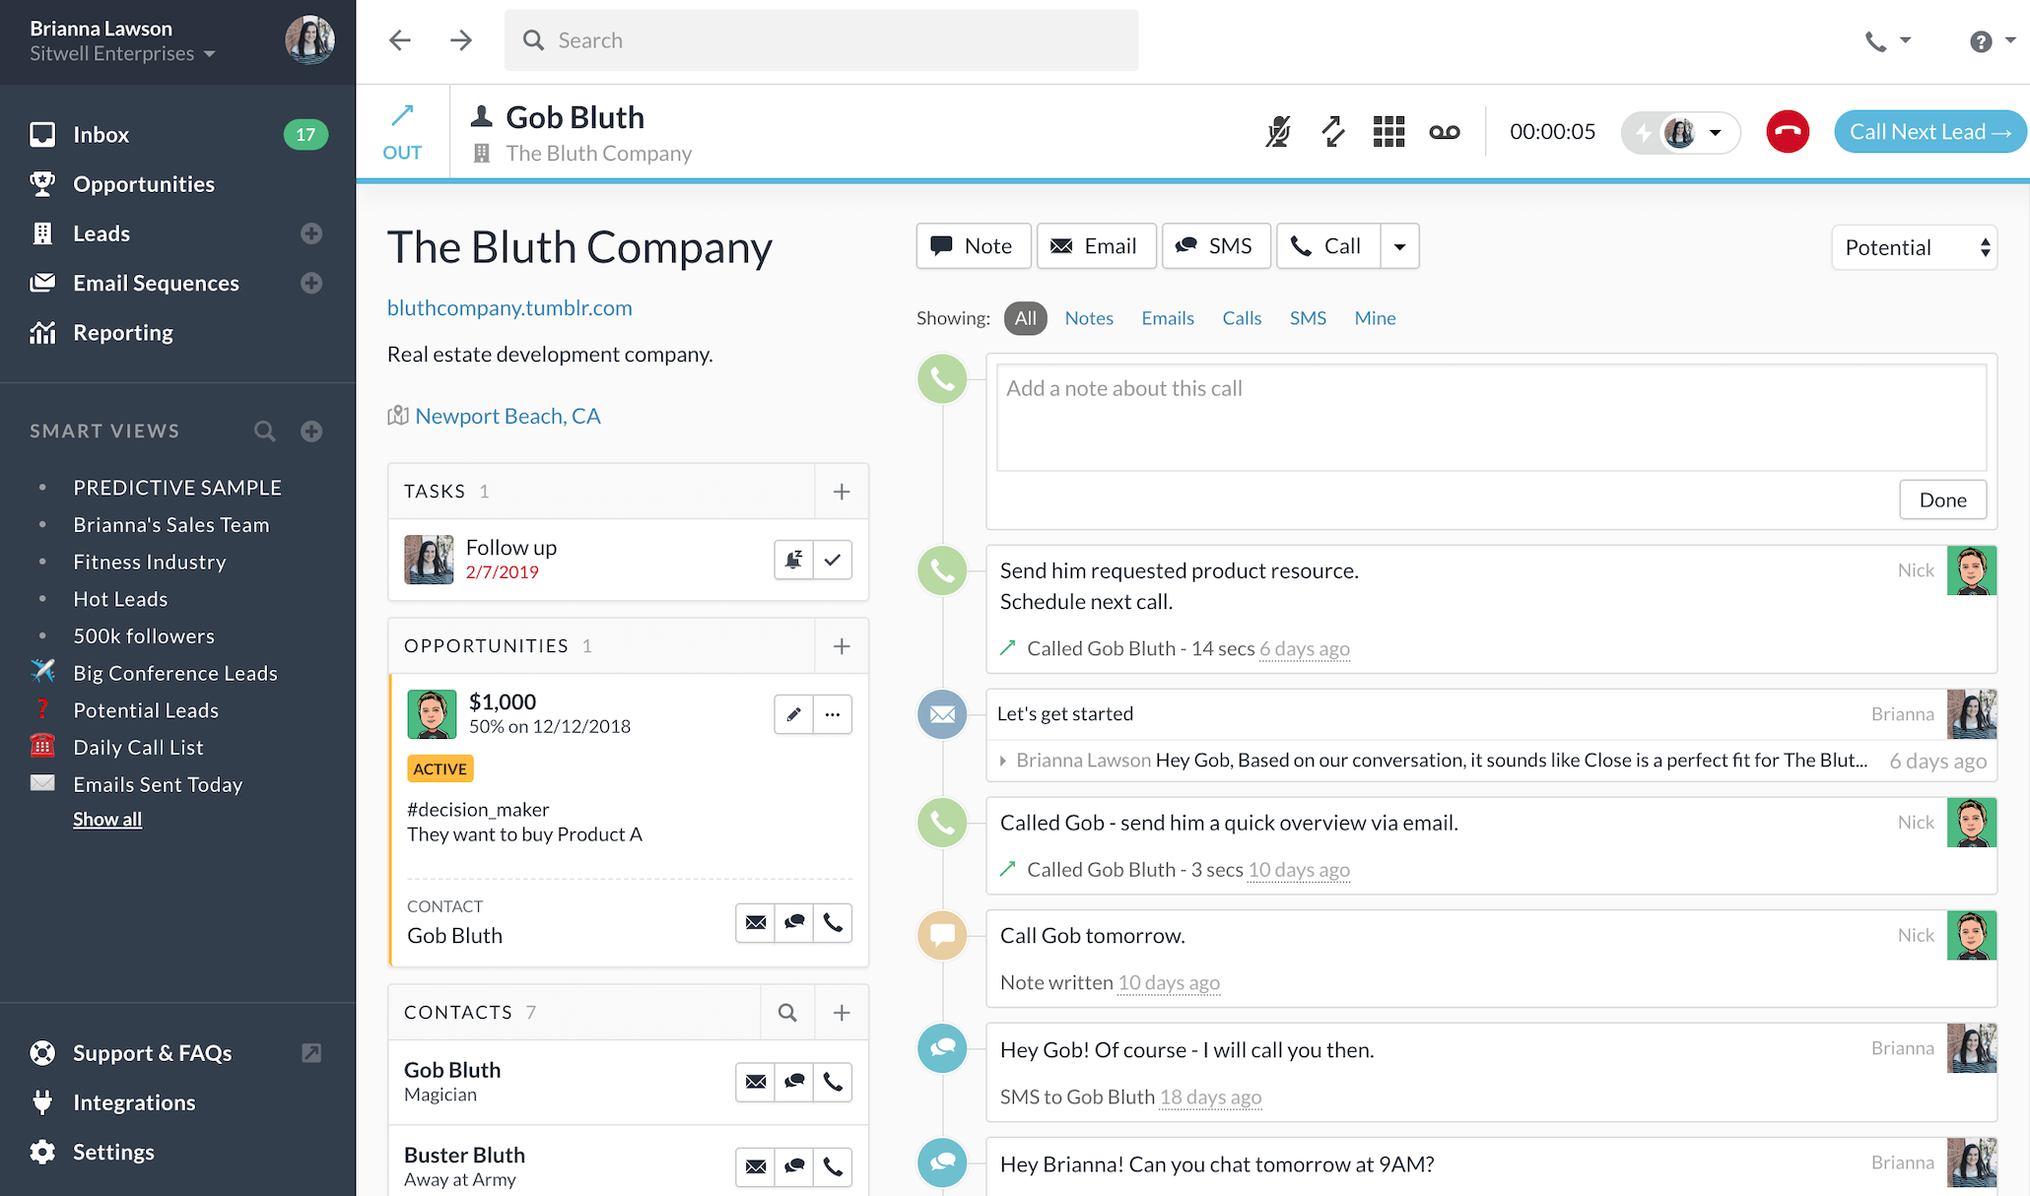Screen dimensions: 2030x1196
Task: Click the end call red button icon
Action: point(1787,131)
